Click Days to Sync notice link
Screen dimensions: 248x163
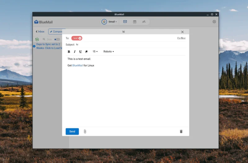[49, 46]
